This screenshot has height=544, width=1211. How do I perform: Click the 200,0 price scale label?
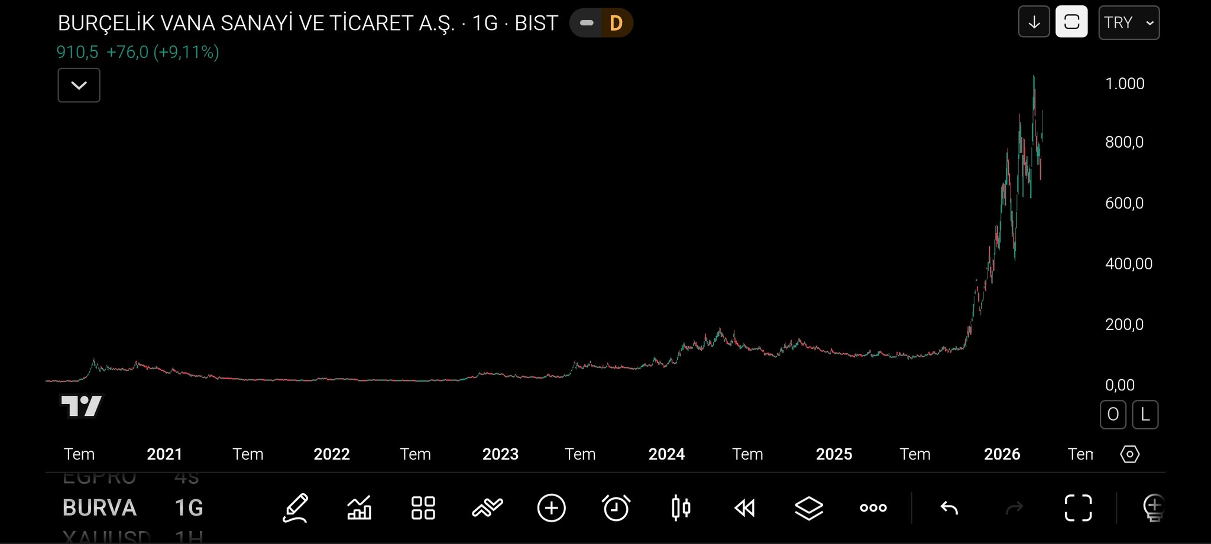tap(1124, 324)
